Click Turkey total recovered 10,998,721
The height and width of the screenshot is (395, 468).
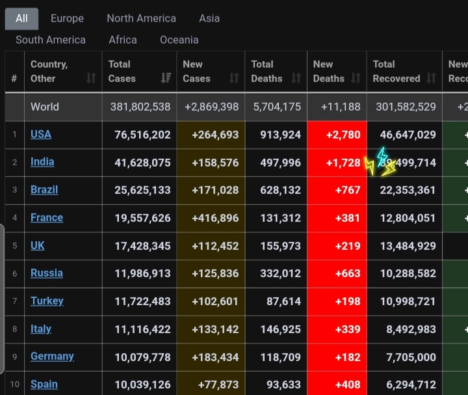(408, 301)
